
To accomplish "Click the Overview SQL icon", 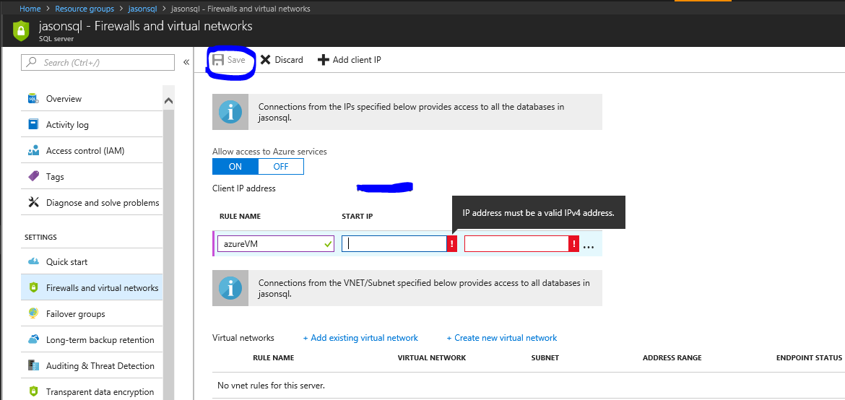I will point(33,99).
